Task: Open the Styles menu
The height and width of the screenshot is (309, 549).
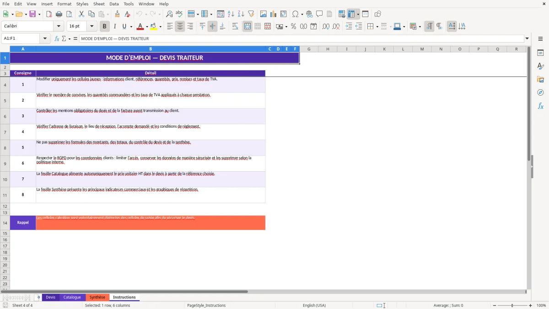Action: coord(82,4)
